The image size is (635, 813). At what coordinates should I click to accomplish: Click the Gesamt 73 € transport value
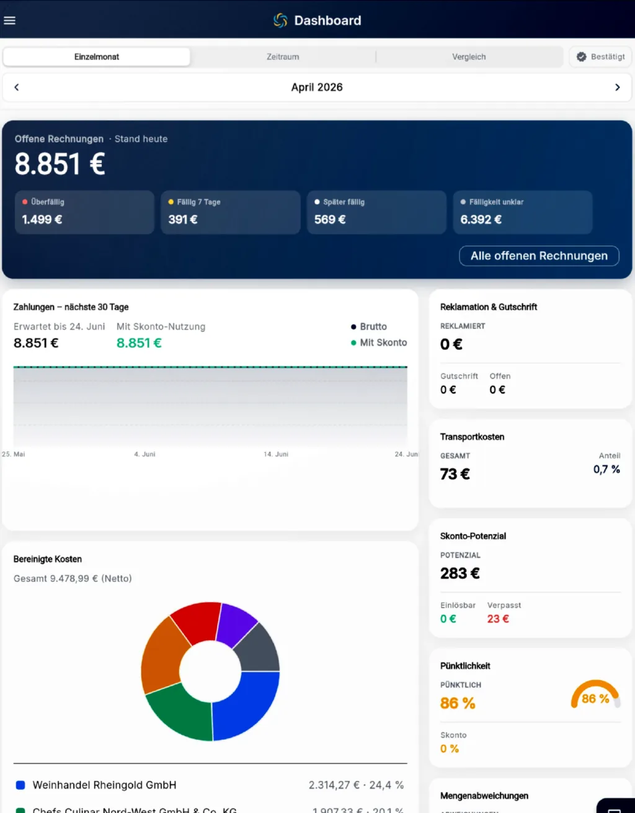[455, 474]
